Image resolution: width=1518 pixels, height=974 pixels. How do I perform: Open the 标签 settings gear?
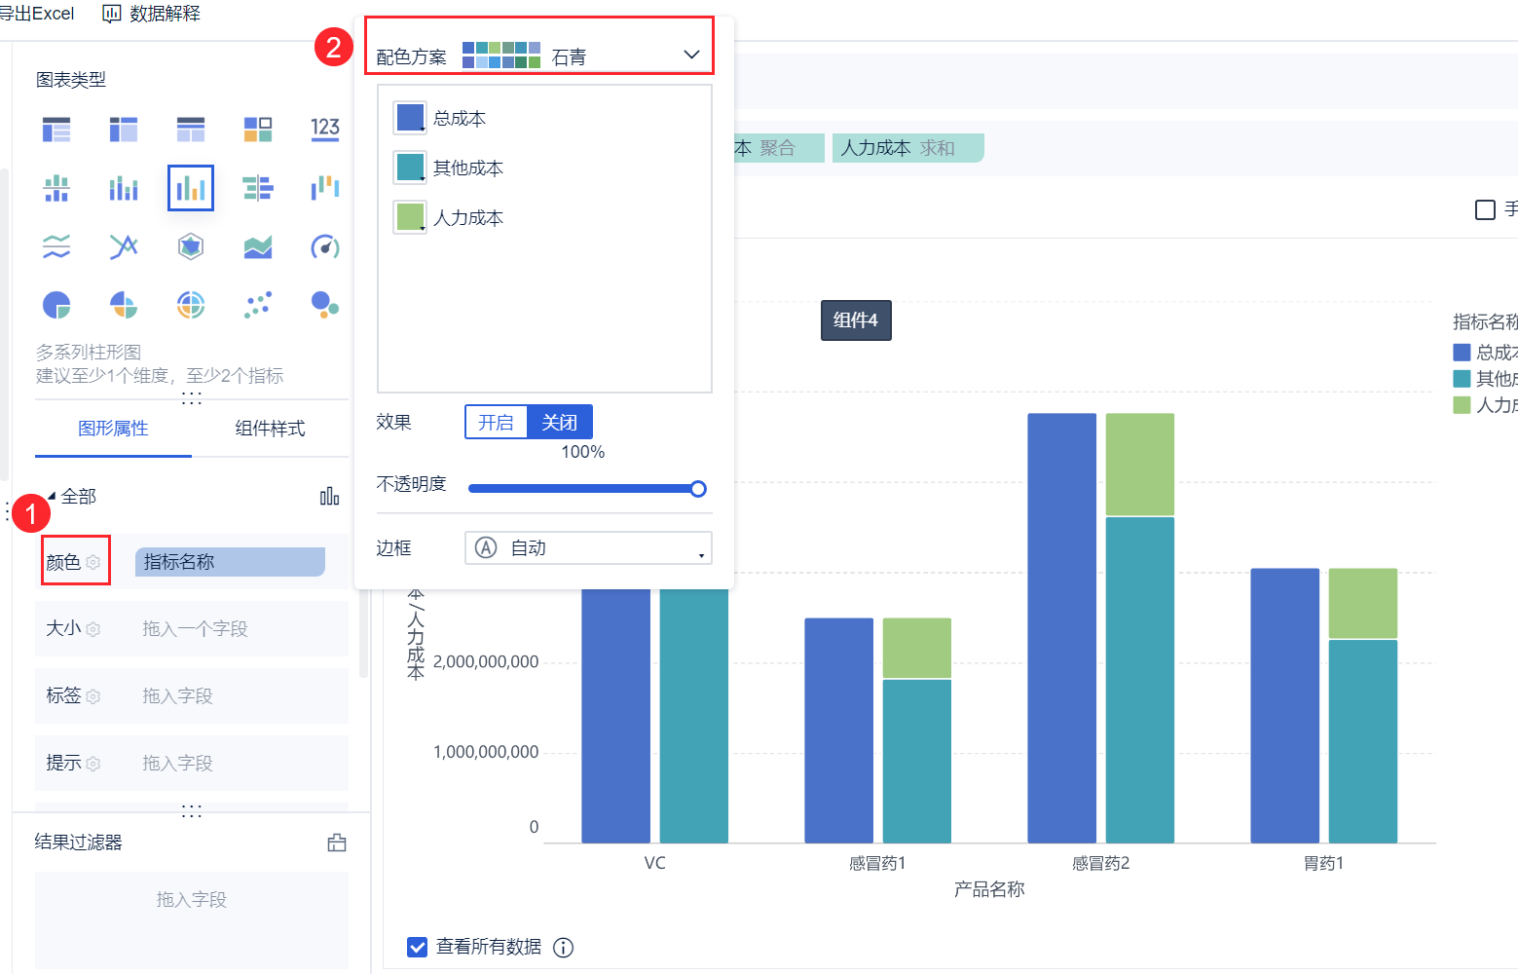pyautogui.click(x=93, y=696)
